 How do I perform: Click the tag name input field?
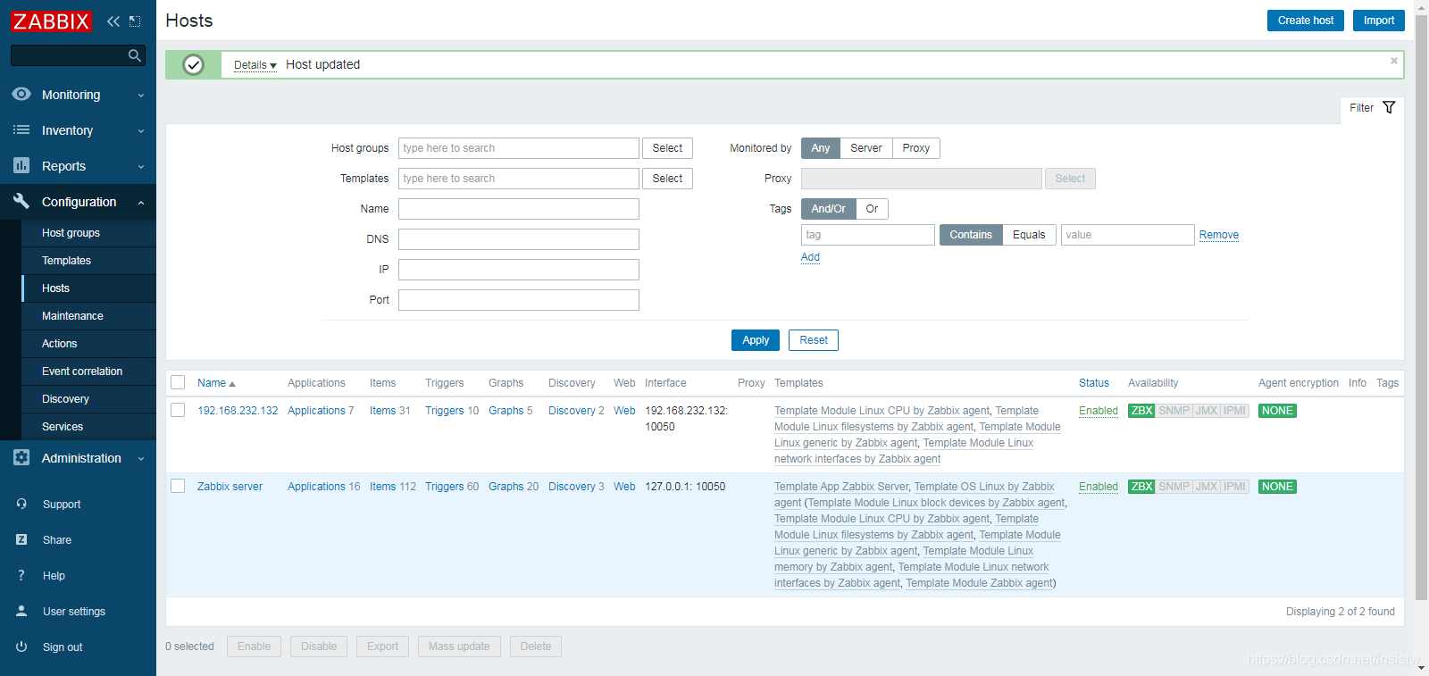pyautogui.click(x=868, y=235)
